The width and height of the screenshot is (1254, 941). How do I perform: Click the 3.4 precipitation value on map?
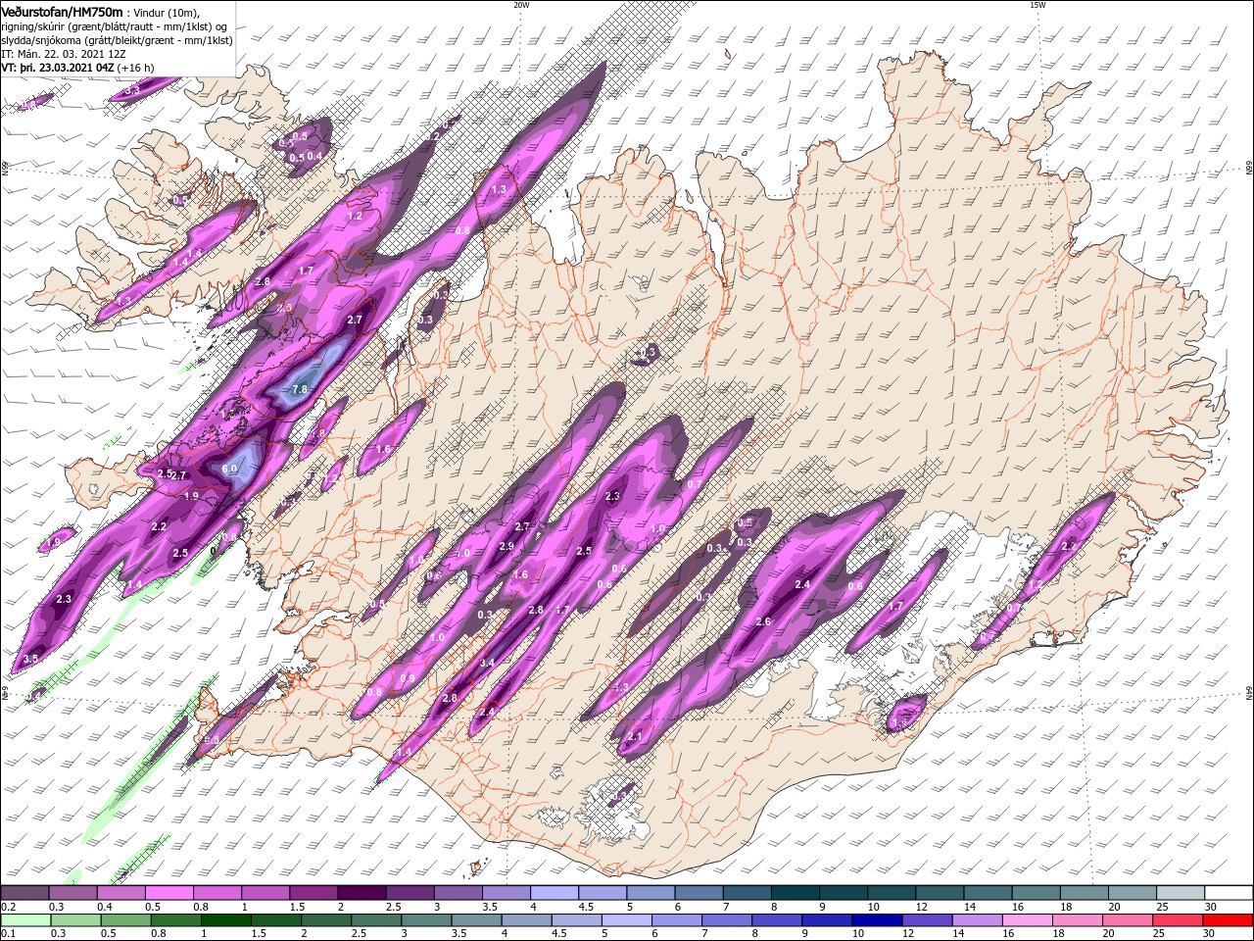pos(487,664)
